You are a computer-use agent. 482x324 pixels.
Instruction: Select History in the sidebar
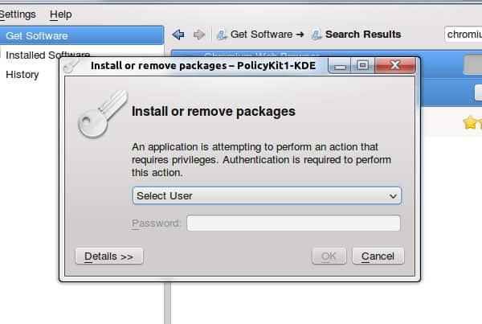[22, 75]
